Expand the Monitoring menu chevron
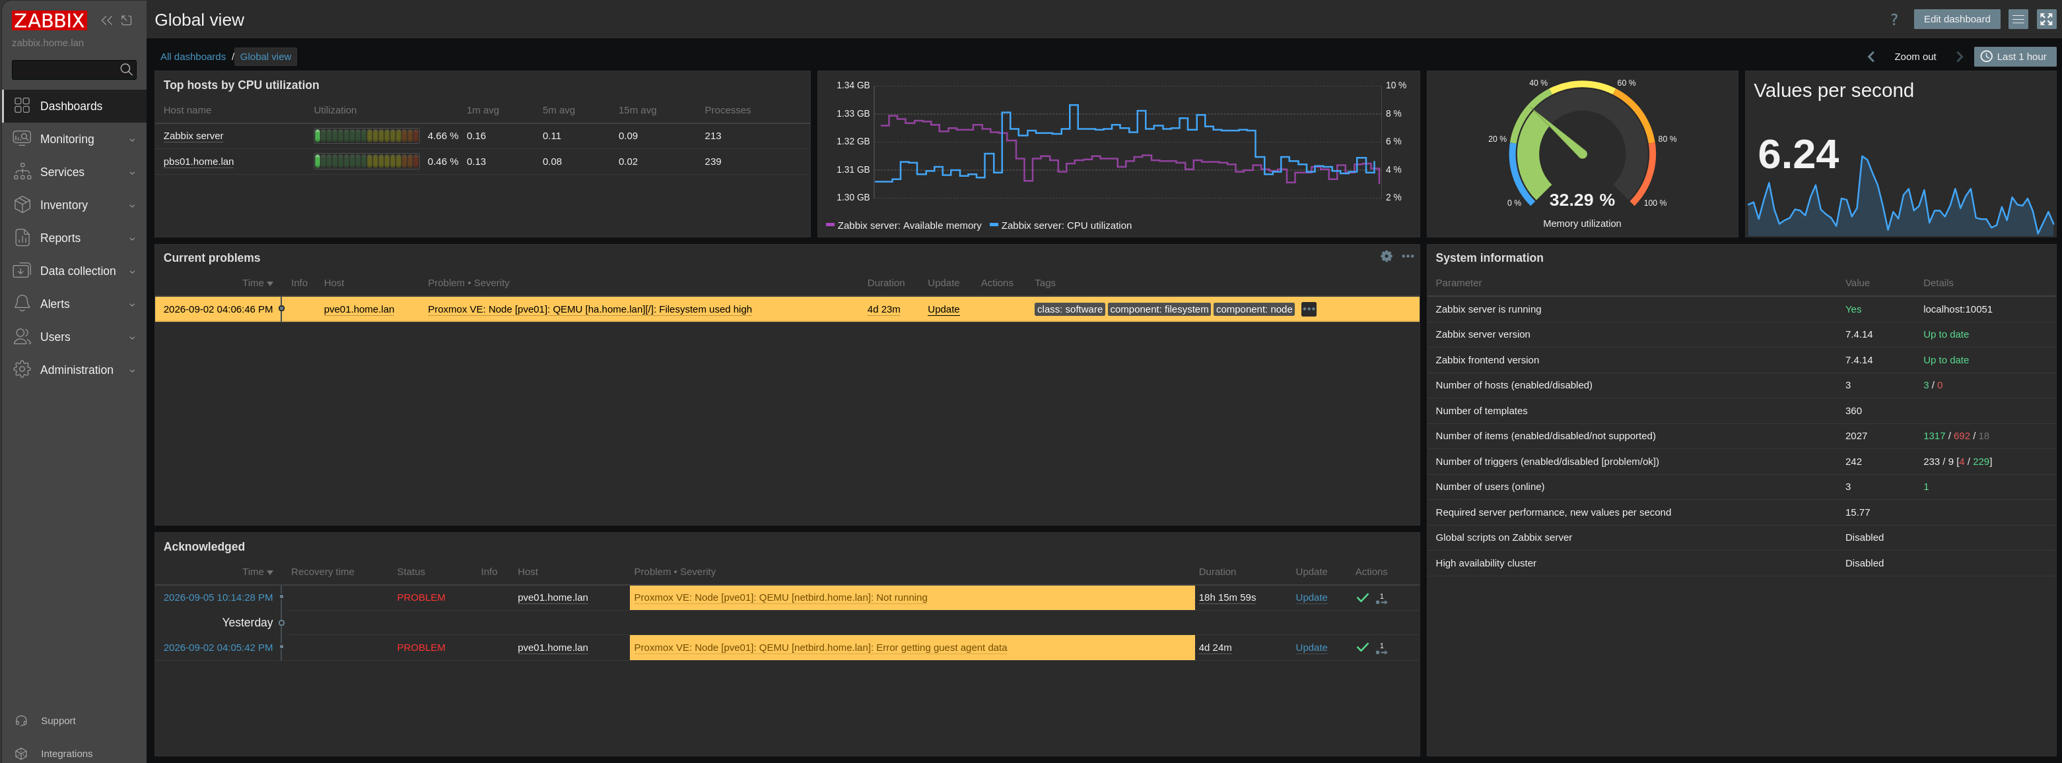The height and width of the screenshot is (763, 2062). click(x=132, y=140)
